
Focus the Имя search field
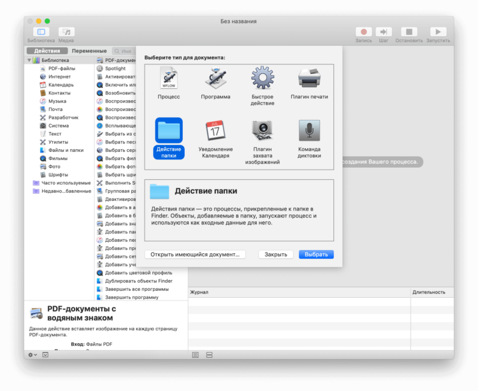(124, 51)
